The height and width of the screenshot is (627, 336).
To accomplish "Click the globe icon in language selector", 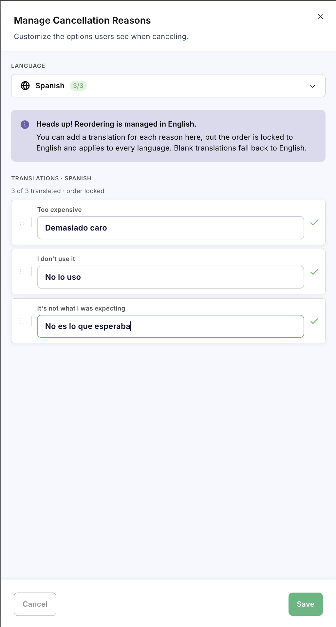I will pyautogui.click(x=25, y=86).
